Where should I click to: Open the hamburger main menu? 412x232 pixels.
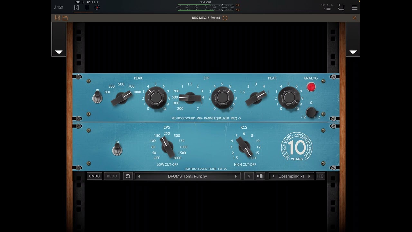[x=355, y=7]
